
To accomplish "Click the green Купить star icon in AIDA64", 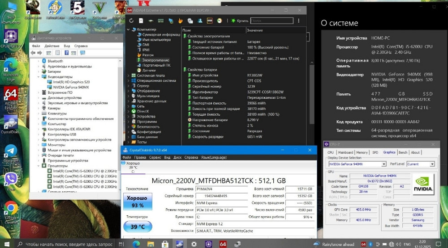I will click(x=233, y=21).
